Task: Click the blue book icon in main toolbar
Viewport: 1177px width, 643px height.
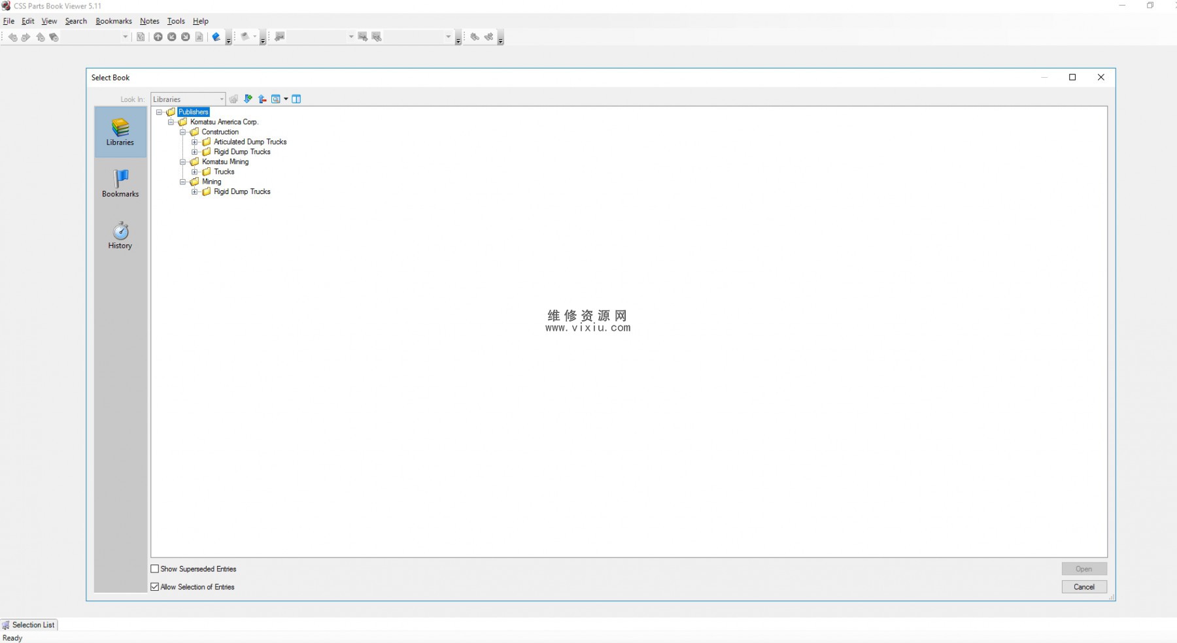Action: (x=216, y=37)
